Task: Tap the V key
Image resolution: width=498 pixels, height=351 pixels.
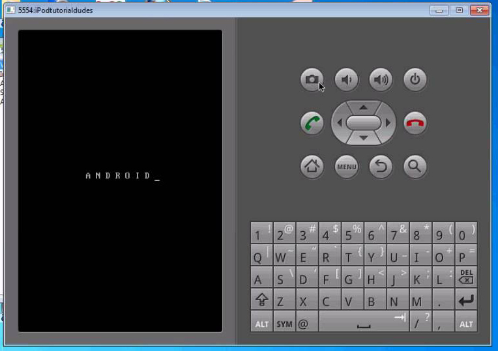Action: (353, 299)
